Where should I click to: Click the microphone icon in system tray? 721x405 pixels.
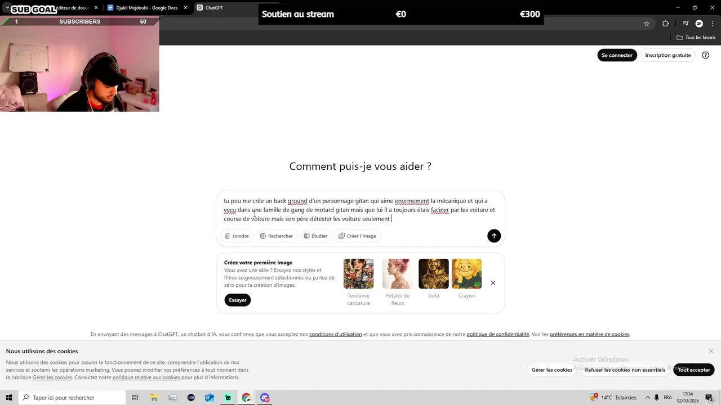[657, 398]
